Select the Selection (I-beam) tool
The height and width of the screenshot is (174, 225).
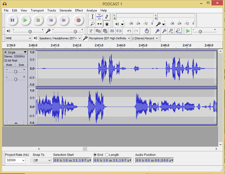click(92, 17)
